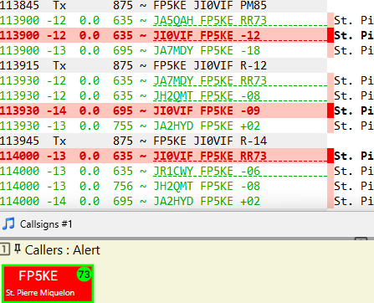Click the green 73 badge on the FP5KE tile
The height and width of the screenshot is (303, 374).
(84, 275)
